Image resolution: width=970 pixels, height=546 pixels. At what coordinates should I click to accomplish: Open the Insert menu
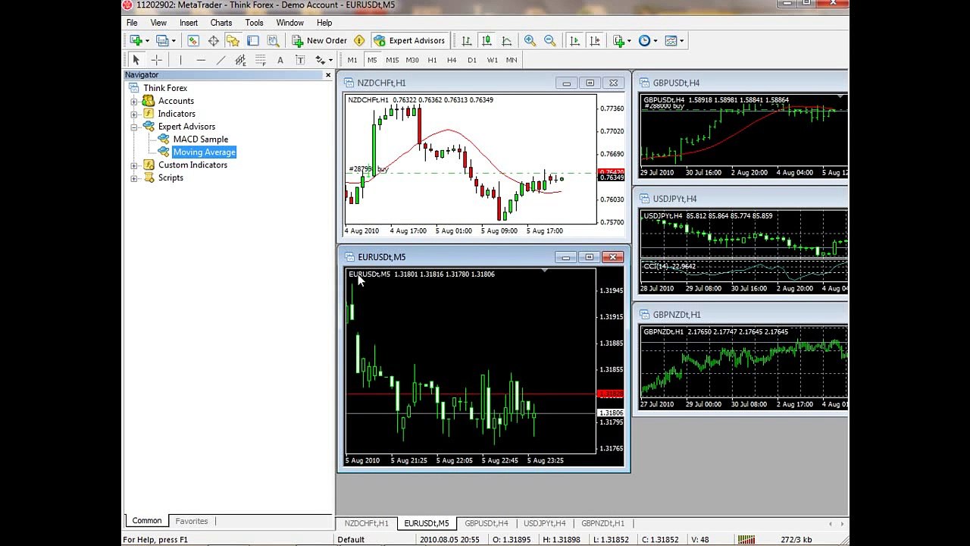[189, 23]
